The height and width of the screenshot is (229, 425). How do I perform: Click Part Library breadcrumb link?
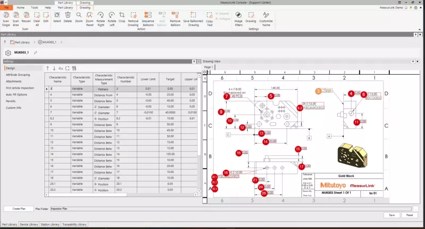pos(22,42)
